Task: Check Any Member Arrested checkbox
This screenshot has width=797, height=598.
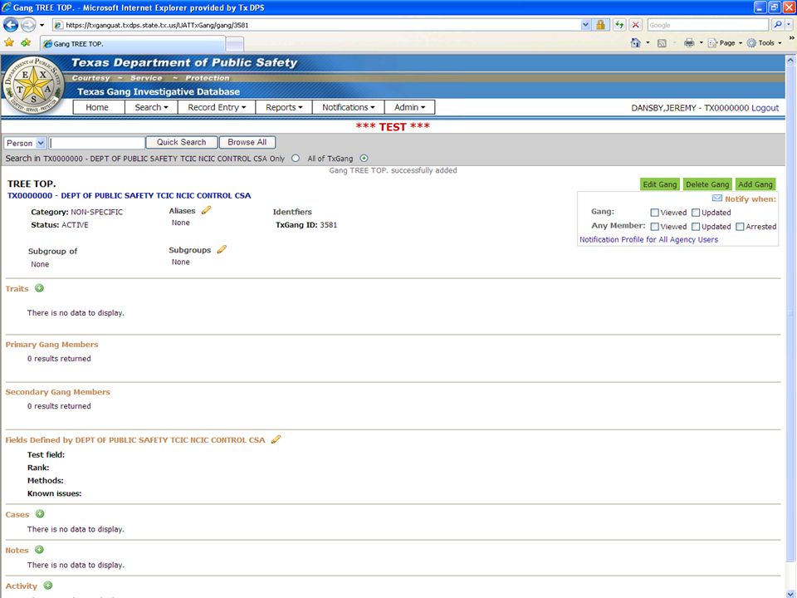Action: [740, 226]
